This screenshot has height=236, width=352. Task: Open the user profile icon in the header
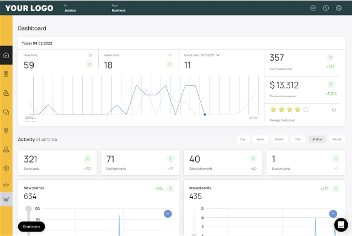tap(339, 8)
